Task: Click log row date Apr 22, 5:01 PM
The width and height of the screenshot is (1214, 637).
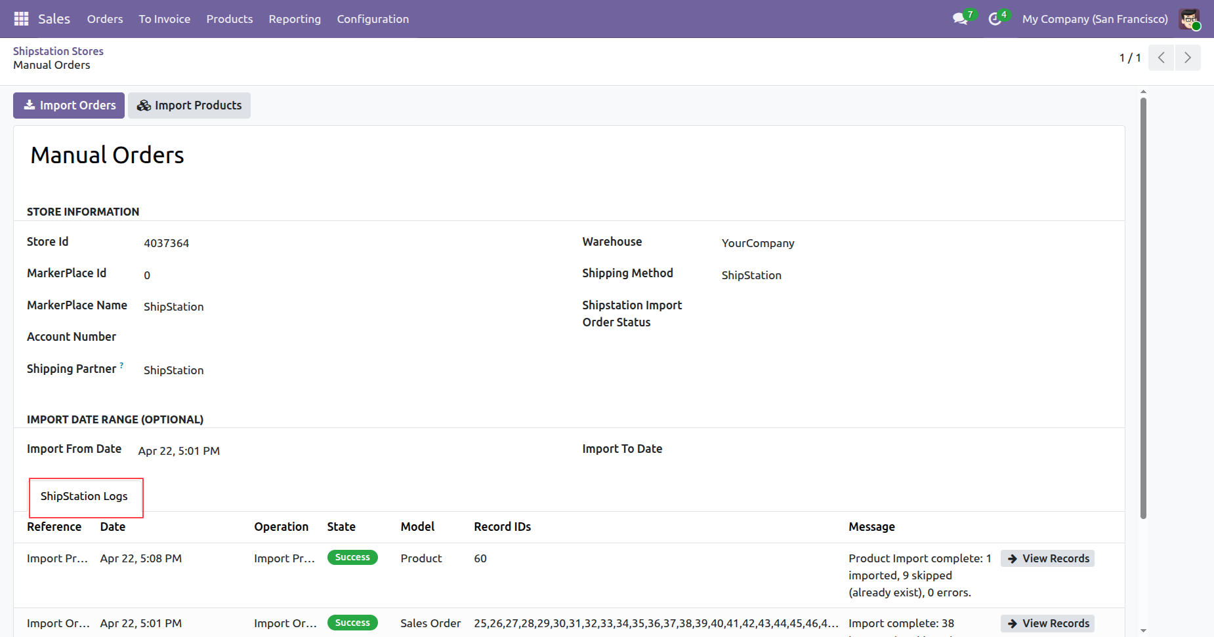Action: point(141,623)
